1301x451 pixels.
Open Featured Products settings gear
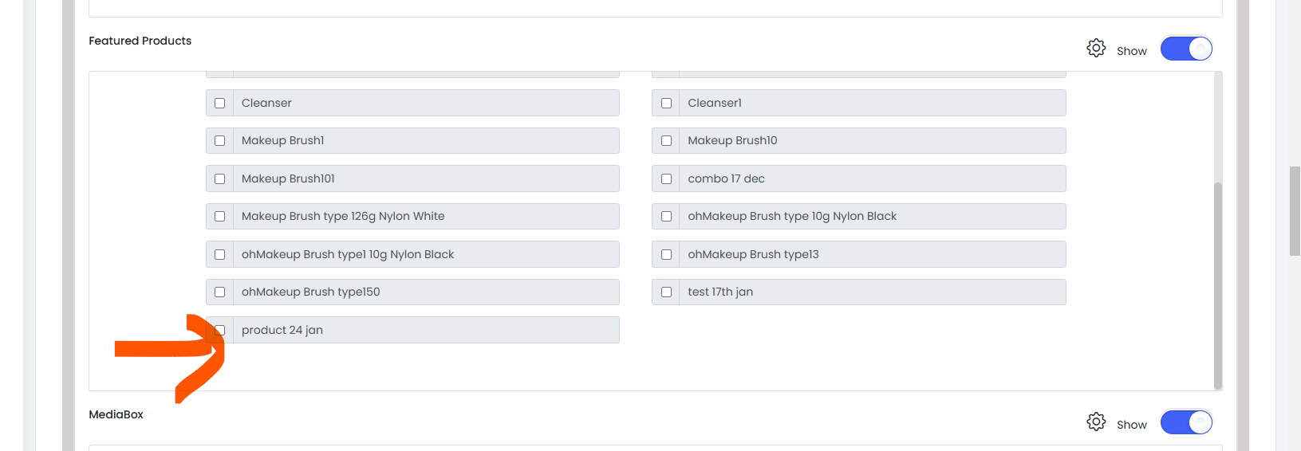coord(1096,48)
